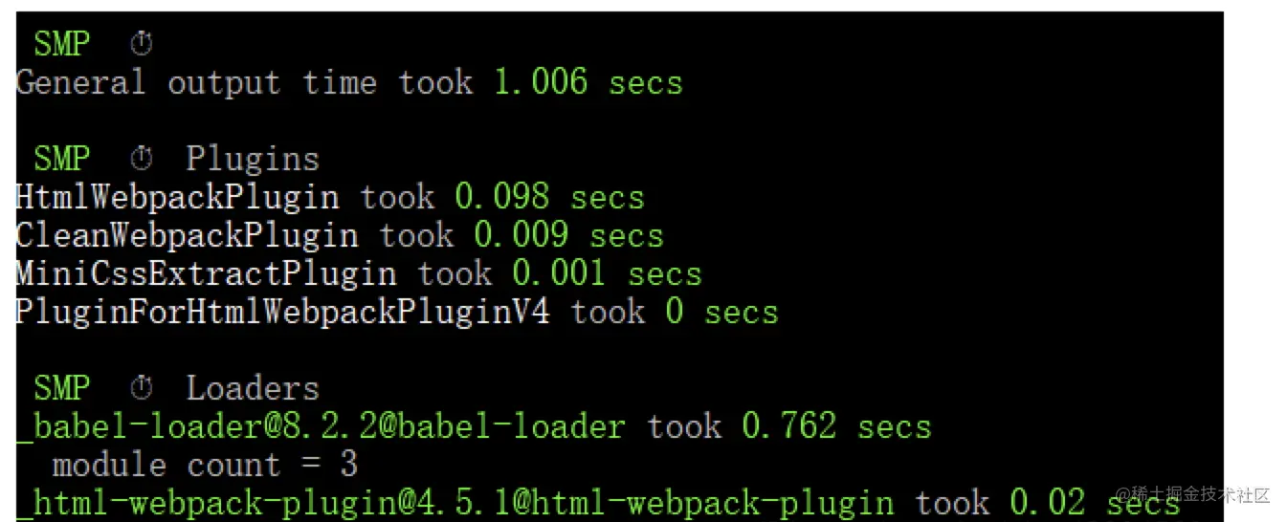This screenshot has width=1287, height=522.
Task: Click the stopwatch icon beside top SMP
Action: (141, 44)
